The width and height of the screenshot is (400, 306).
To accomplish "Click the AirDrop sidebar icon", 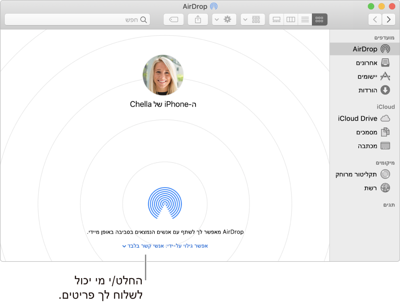I will (x=385, y=49).
